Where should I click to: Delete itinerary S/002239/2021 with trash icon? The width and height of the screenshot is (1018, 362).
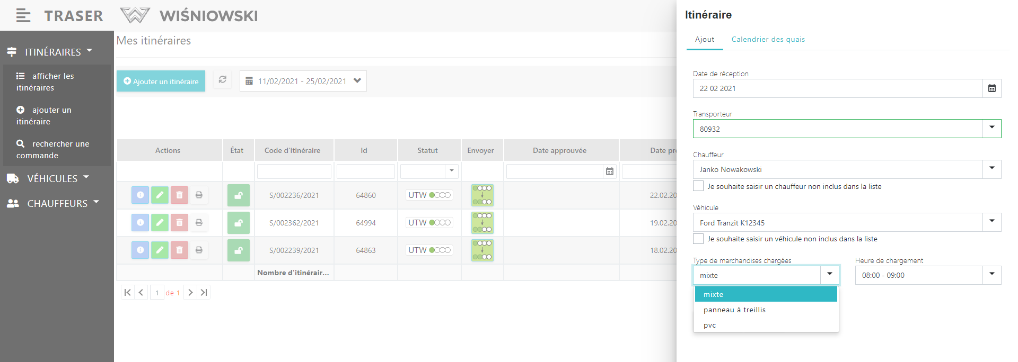[x=179, y=250]
